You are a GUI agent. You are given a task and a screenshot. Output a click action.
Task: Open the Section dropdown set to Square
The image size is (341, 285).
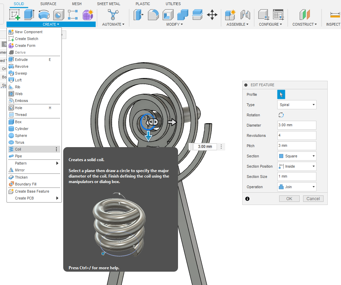coord(297,156)
